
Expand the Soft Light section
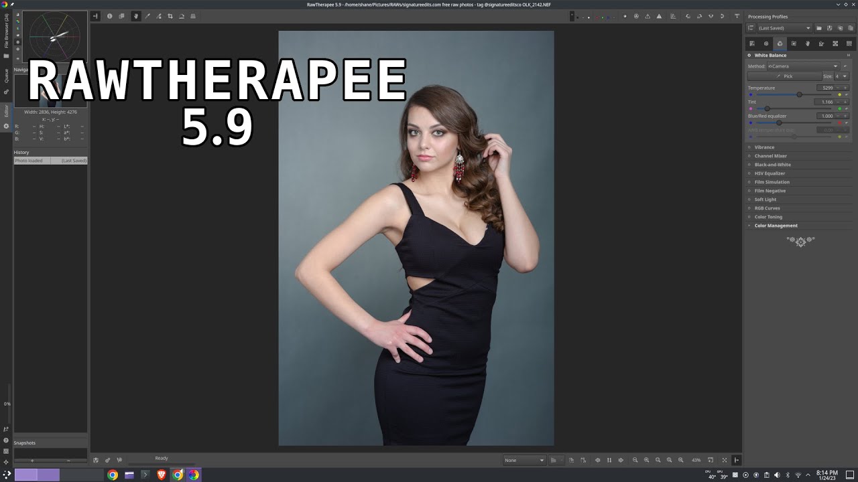[765, 199]
